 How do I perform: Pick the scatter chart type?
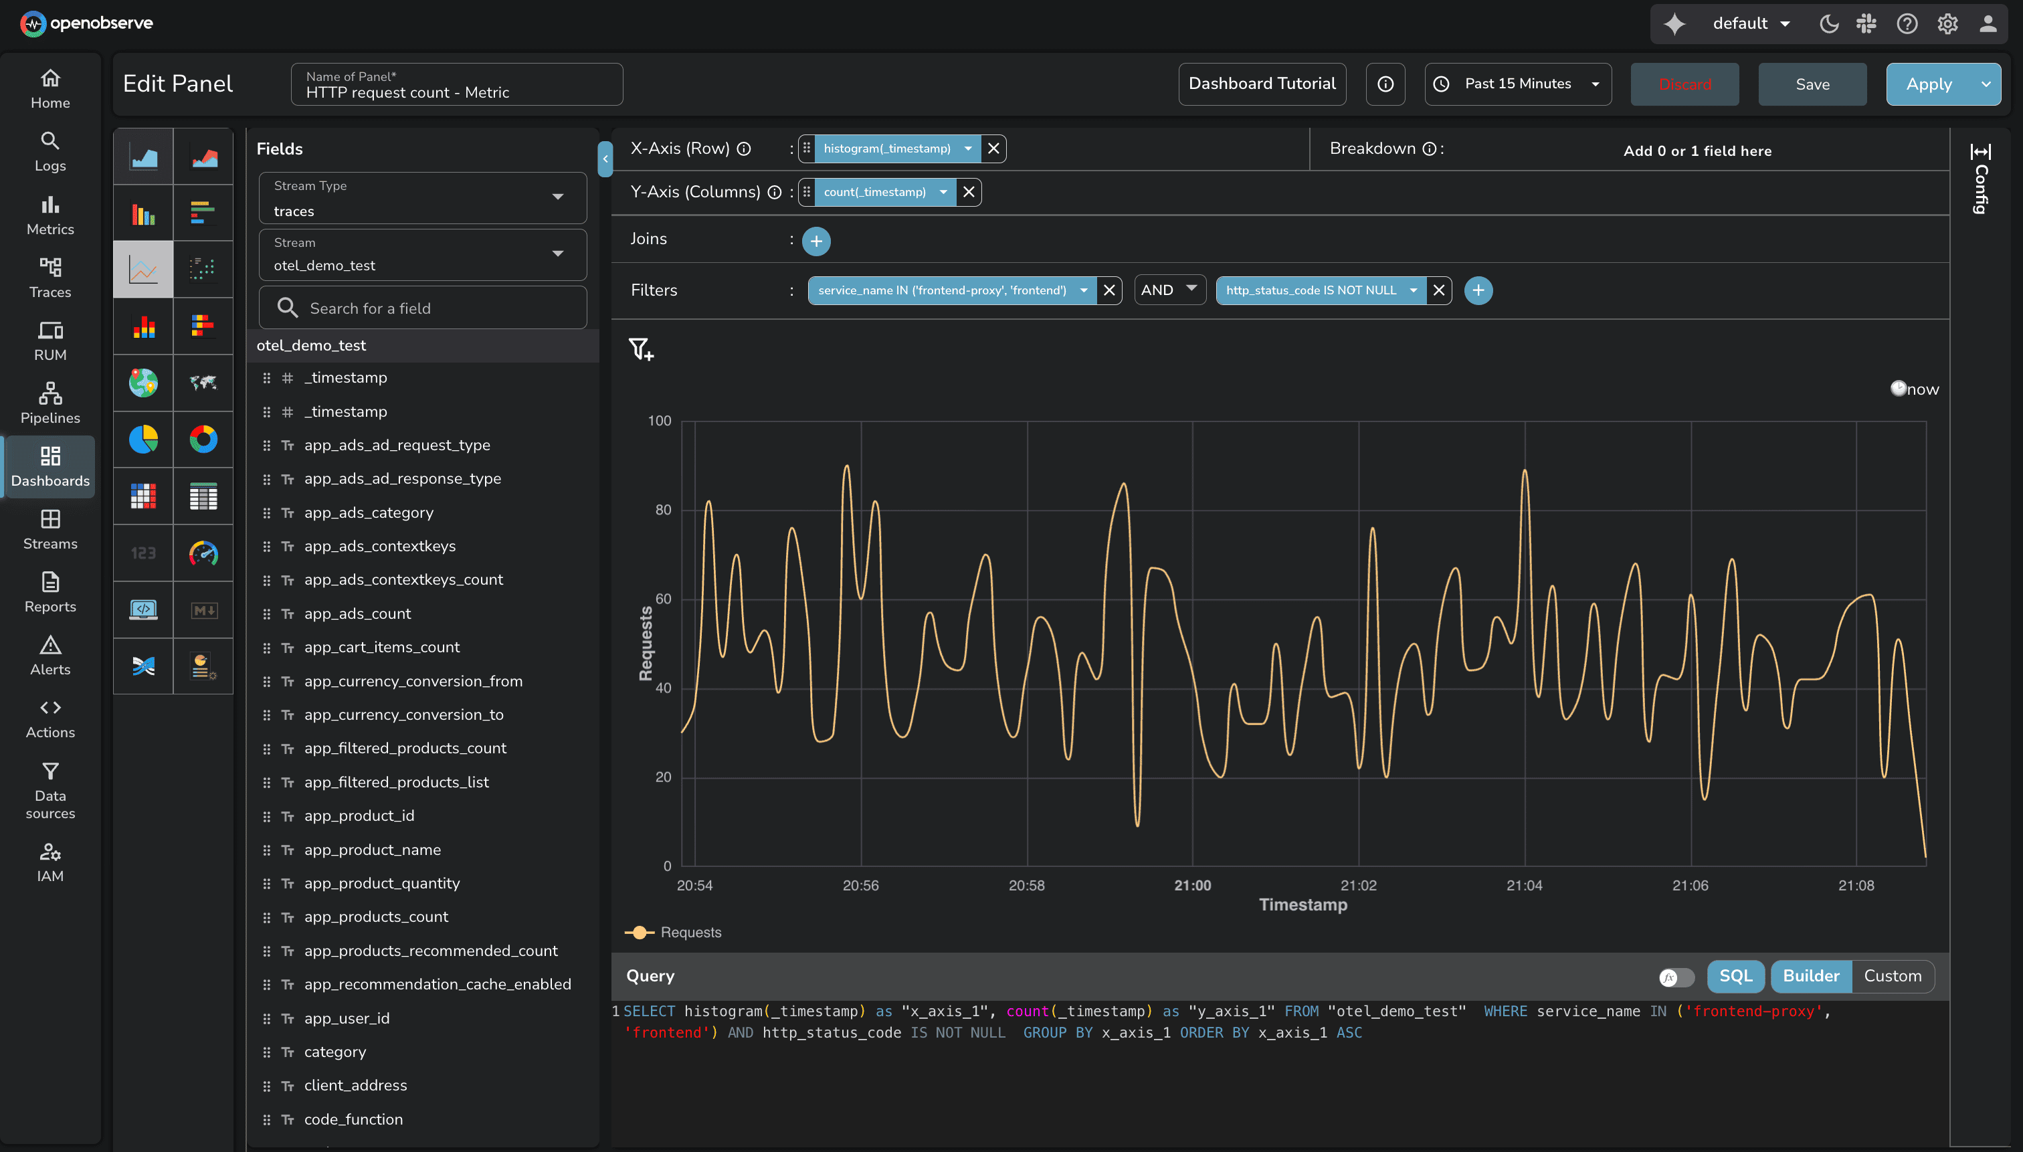pos(203,269)
